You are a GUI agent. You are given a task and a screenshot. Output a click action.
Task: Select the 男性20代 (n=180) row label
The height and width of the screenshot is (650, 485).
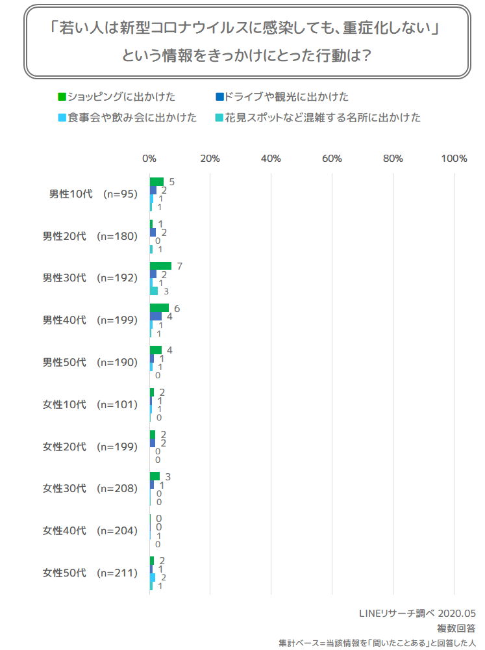[x=90, y=237]
